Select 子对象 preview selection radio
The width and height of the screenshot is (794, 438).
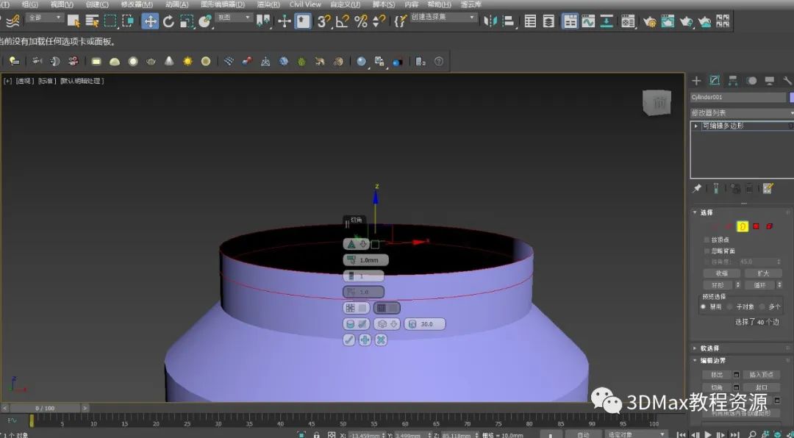pos(729,306)
